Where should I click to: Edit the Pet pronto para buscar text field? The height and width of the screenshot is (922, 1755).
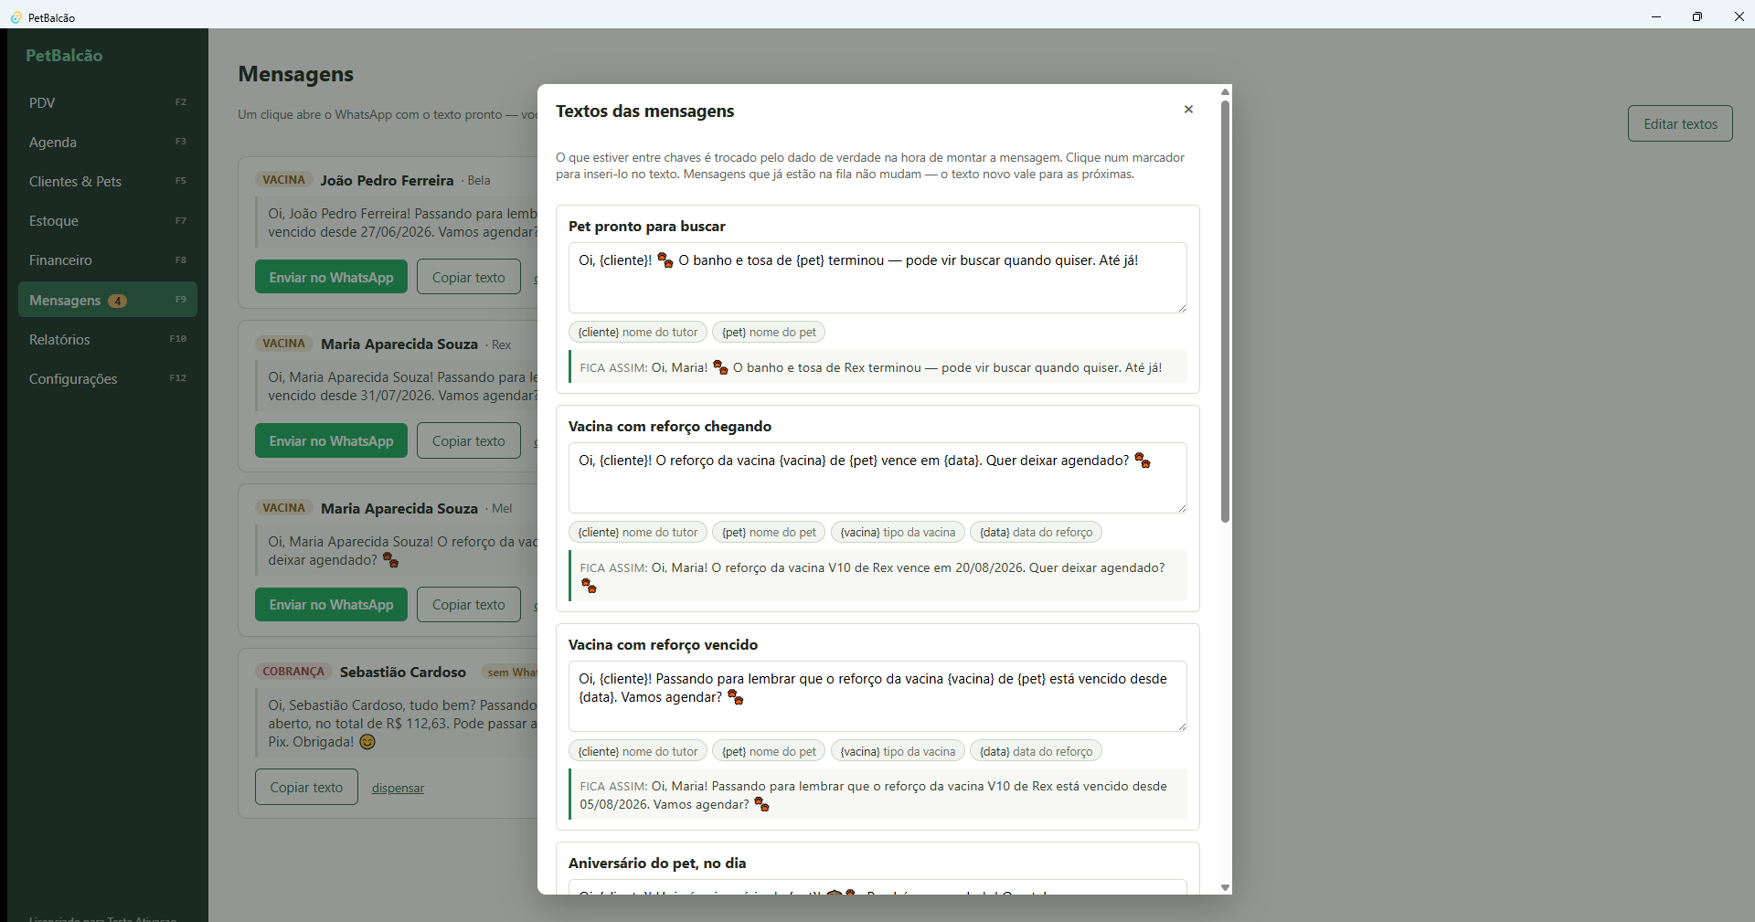[877, 278]
